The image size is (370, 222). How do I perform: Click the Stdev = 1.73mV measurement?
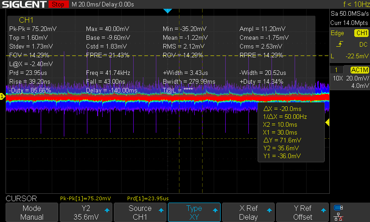[x=31, y=46]
